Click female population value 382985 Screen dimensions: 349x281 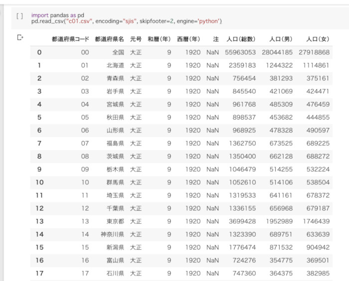click(318, 274)
